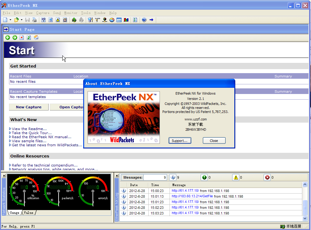The image size is (311, 230).
Task: Toggle yellow warning messages filter icon
Action: [x=236, y=177]
